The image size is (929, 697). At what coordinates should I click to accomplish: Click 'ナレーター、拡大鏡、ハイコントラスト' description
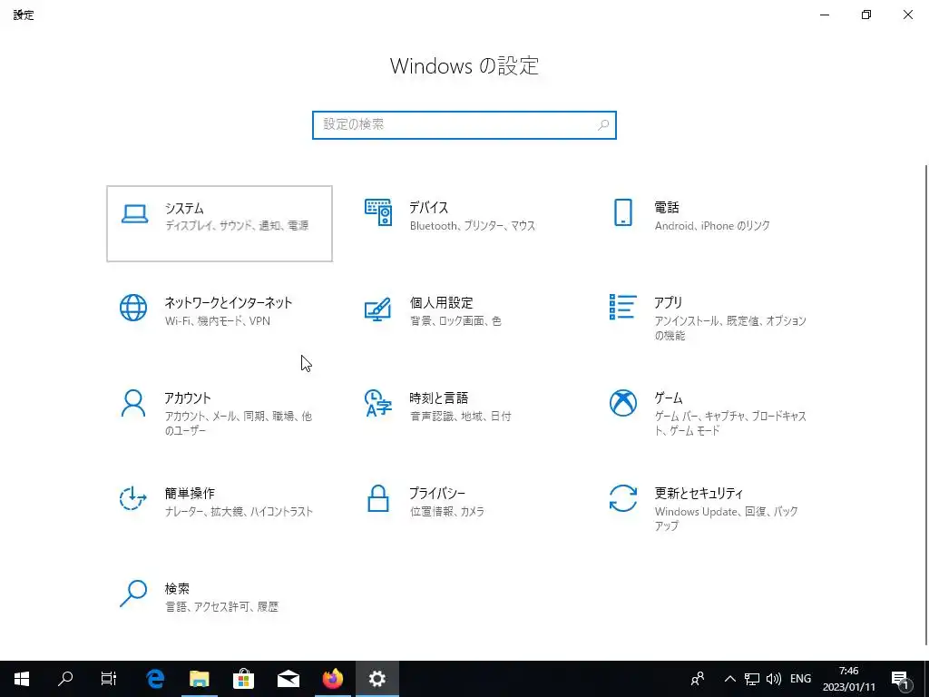click(x=239, y=512)
